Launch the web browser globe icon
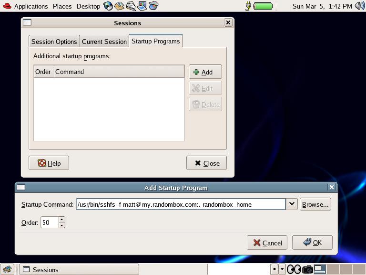 click(x=108, y=6)
